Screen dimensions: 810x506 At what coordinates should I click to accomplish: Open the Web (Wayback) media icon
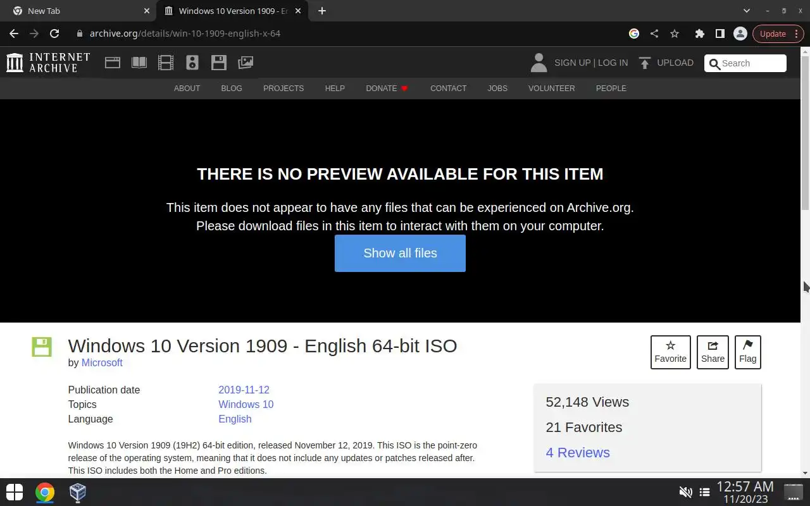coord(113,63)
